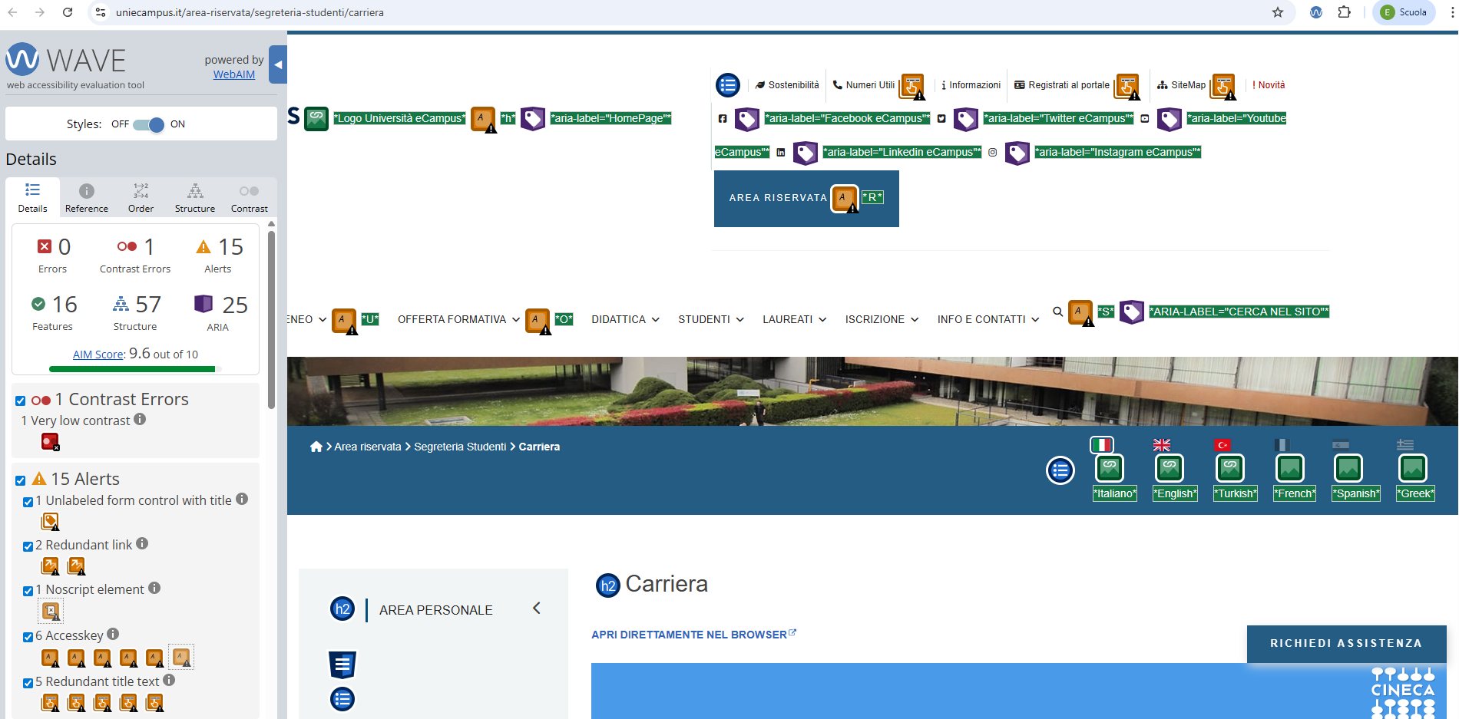The height and width of the screenshot is (719, 1459).
Task: Collapse the WAVE sidebar with the arrow
Action: point(278,65)
